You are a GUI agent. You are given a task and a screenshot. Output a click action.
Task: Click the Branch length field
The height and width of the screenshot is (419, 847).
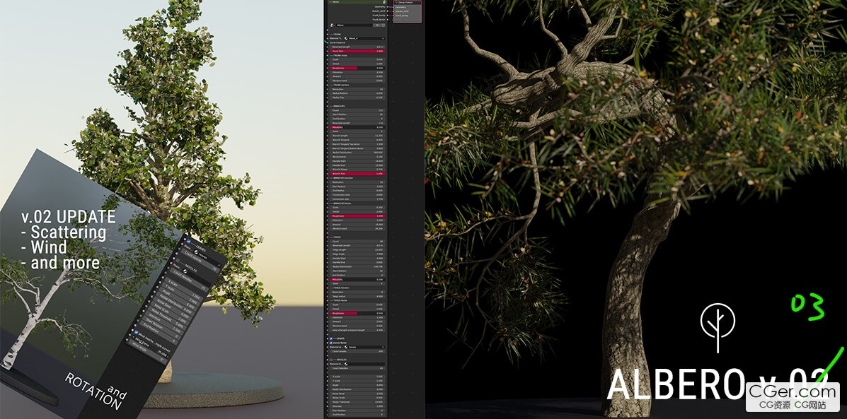pyautogui.click(x=357, y=136)
